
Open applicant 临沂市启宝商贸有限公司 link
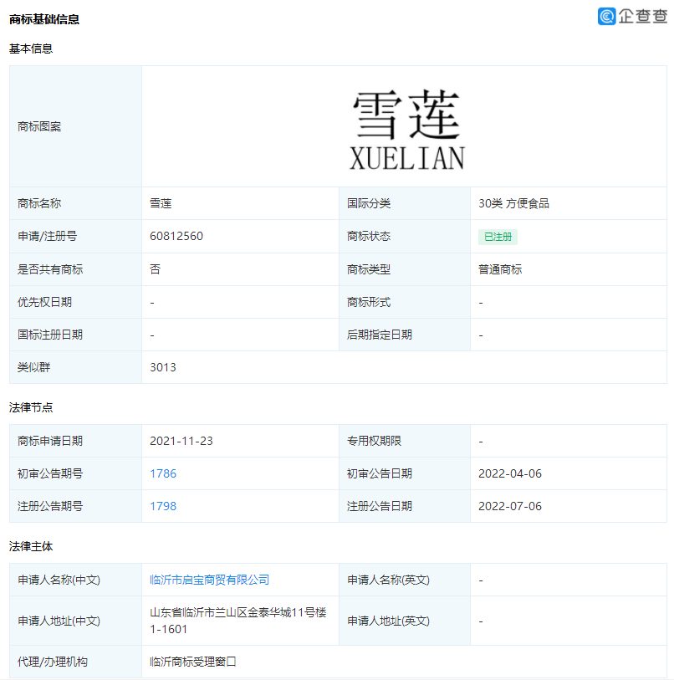tap(210, 580)
